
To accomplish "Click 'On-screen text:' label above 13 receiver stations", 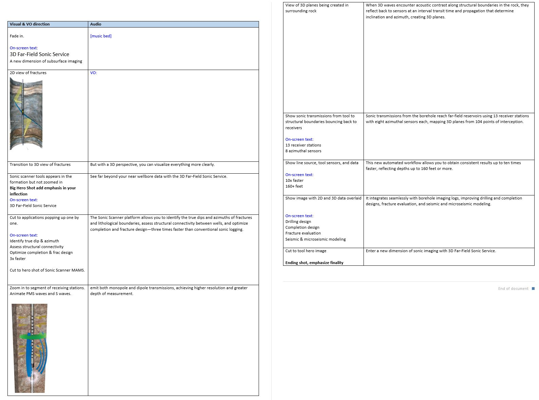I will (299, 139).
